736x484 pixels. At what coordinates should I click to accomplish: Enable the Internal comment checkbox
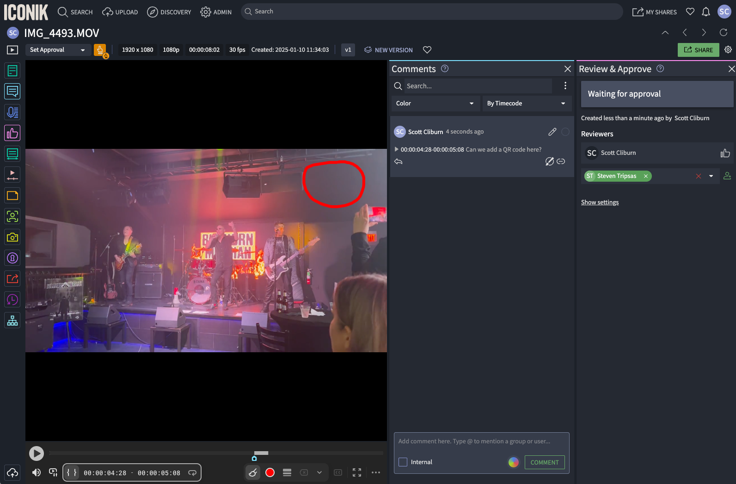(403, 462)
